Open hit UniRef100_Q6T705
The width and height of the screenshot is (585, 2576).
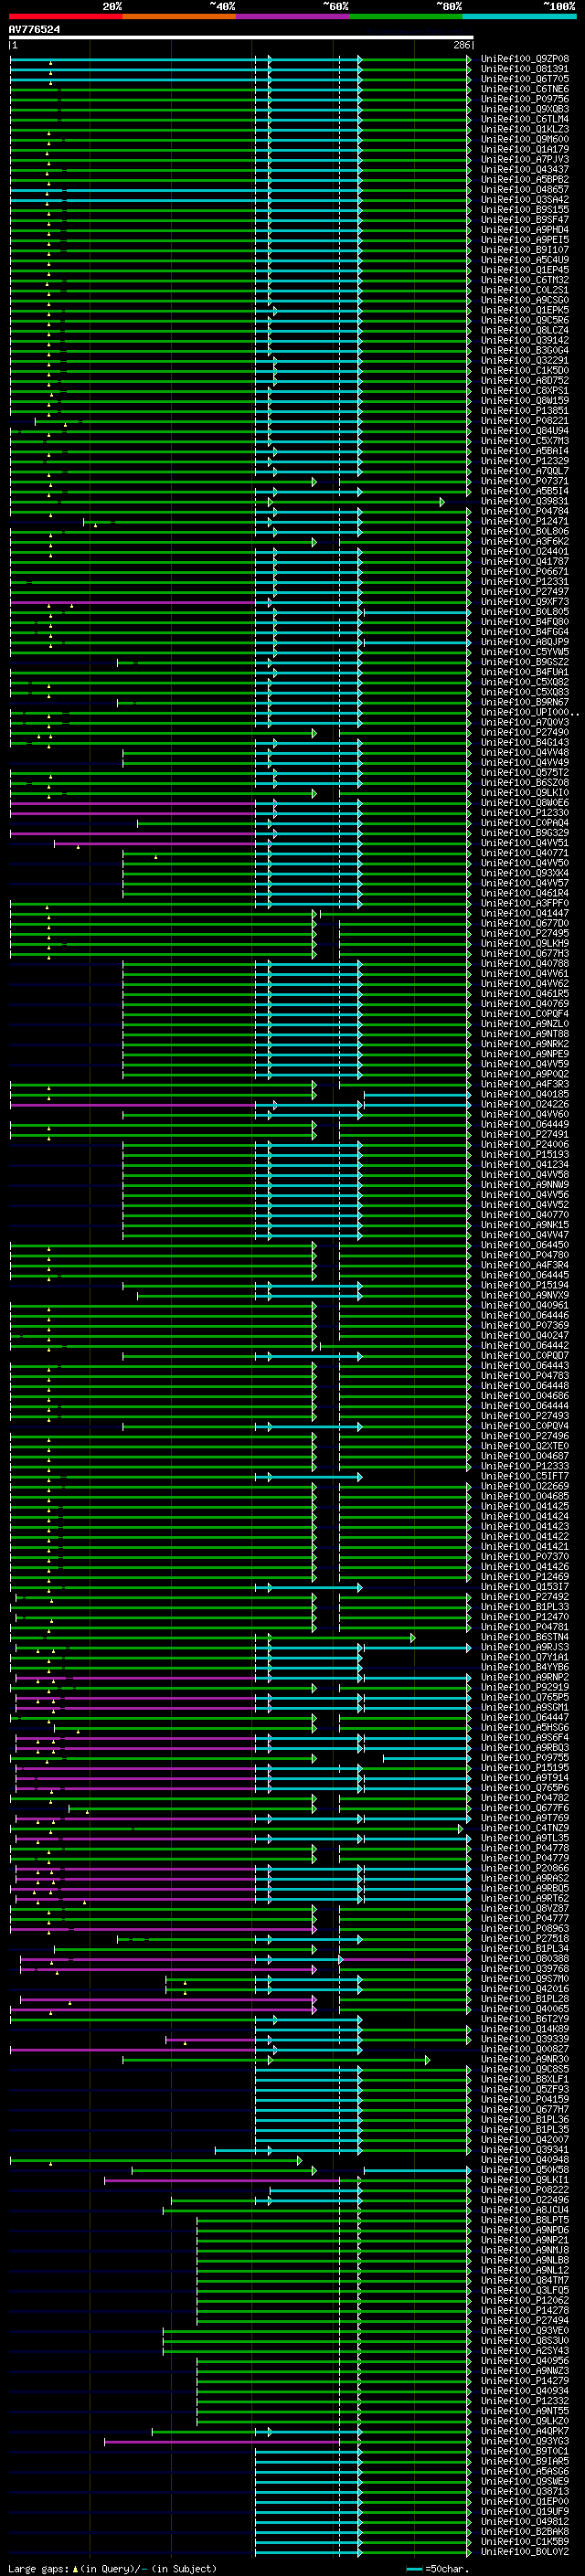(x=524, y=79)
